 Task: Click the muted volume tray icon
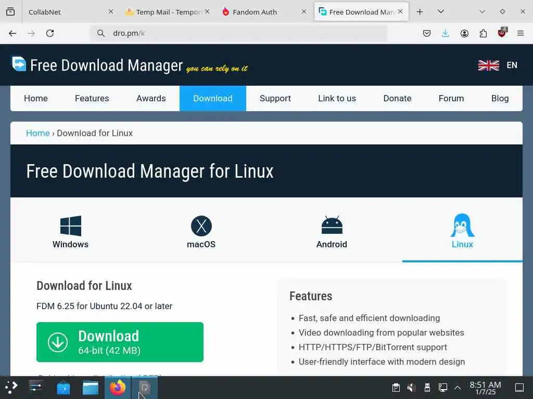tap(411, 388)
